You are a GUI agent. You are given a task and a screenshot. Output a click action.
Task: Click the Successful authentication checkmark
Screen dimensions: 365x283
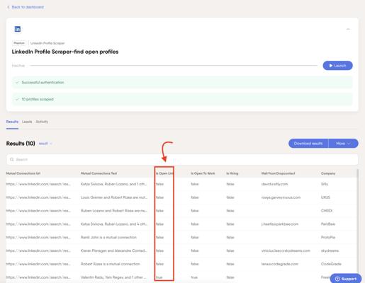17,83
